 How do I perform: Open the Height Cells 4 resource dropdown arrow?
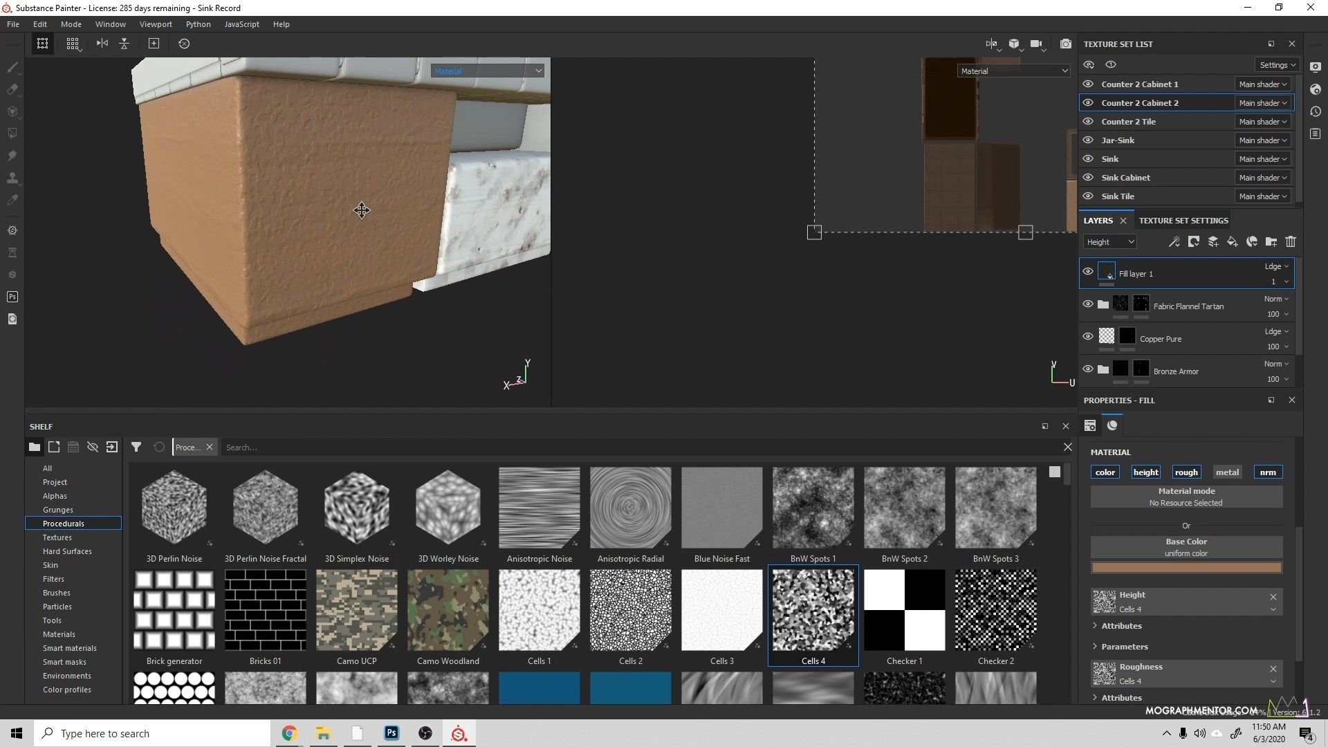coord(1273,609)
